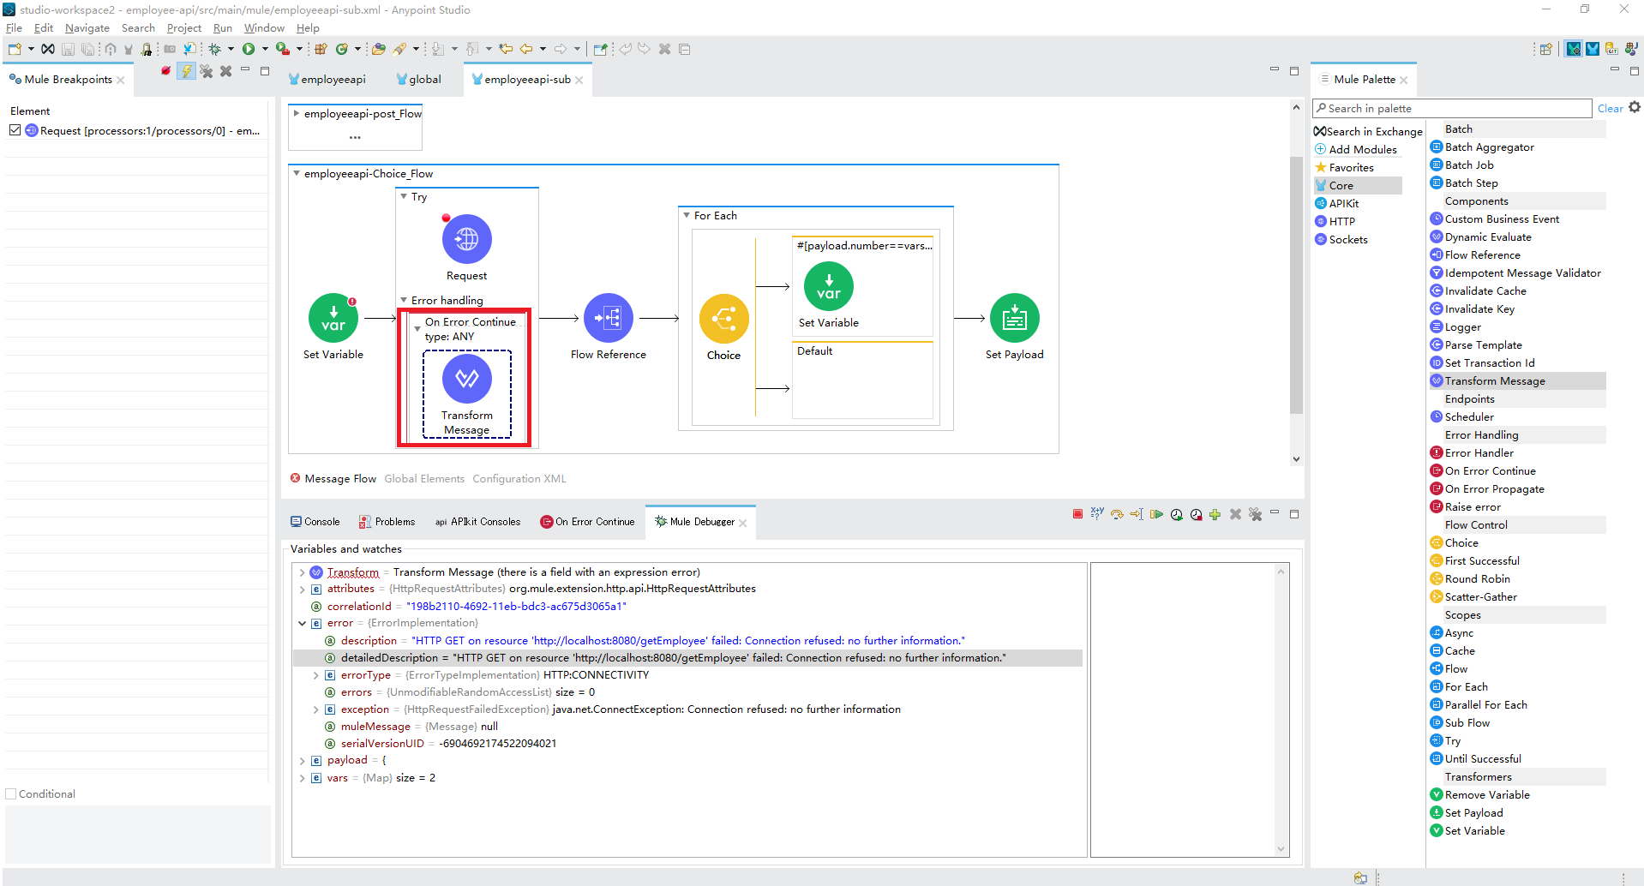The width and height of the screenshot is (1644, 886).
Task: Click the Anypoint Exchange icon in toolbar
Action: (48, 49)
